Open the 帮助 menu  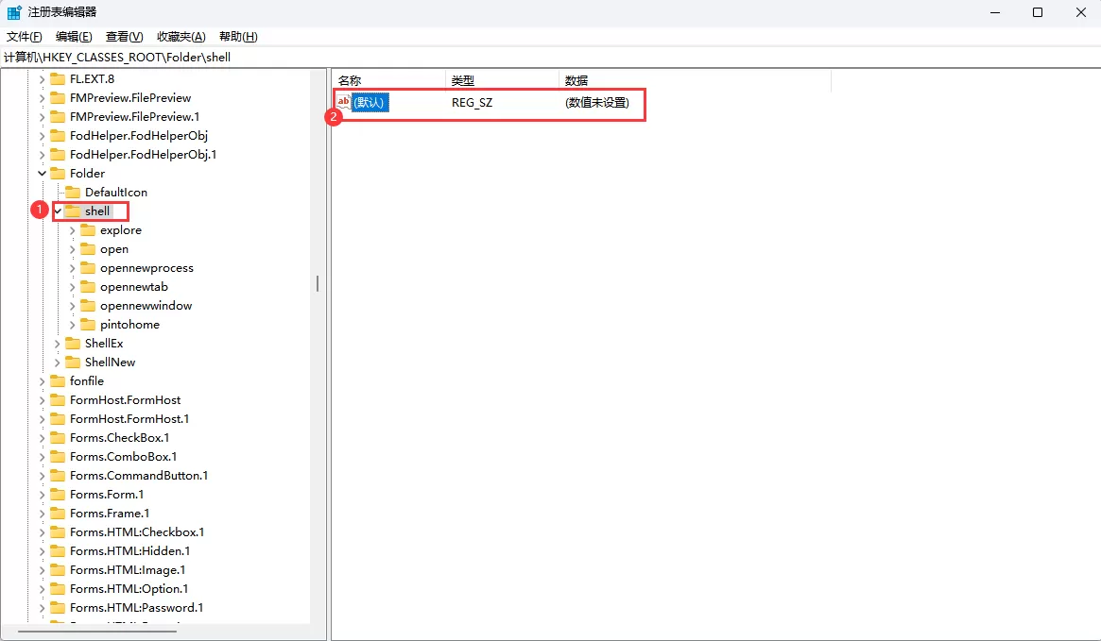pyautogui.click(x=235, y=36)
